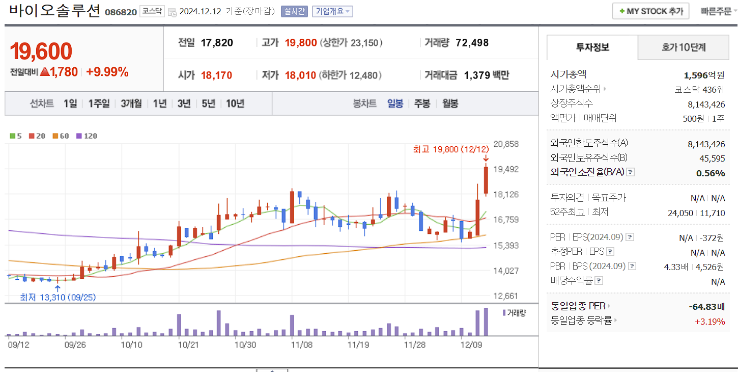Screen dimensions: 738x372
Task: Click the green 5-day moving average swatch
Action: click(x=11, y=136)
